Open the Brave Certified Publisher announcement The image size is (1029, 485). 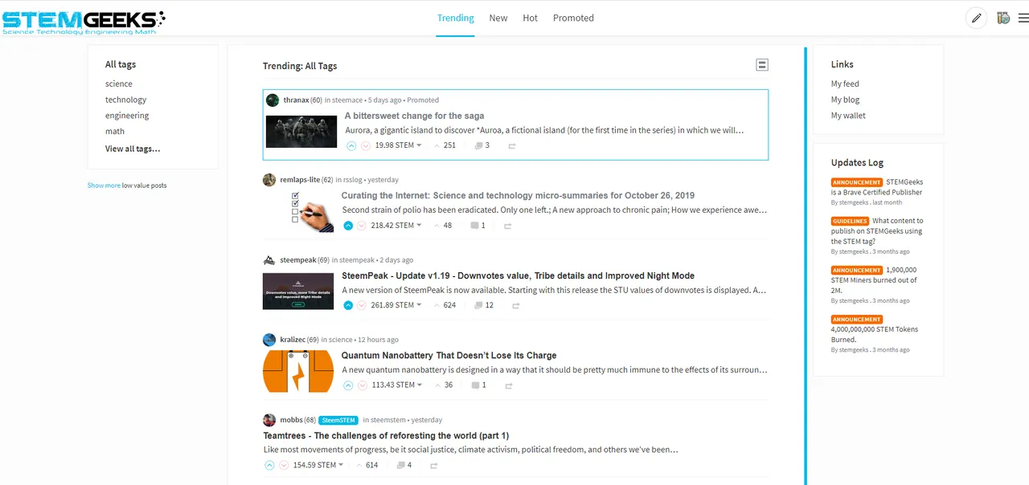(x=877, y=187)
